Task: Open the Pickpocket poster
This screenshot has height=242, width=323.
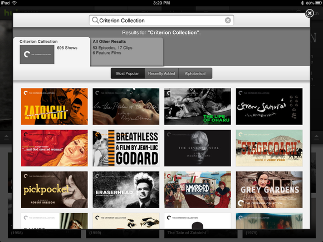Action: (55, 190)
